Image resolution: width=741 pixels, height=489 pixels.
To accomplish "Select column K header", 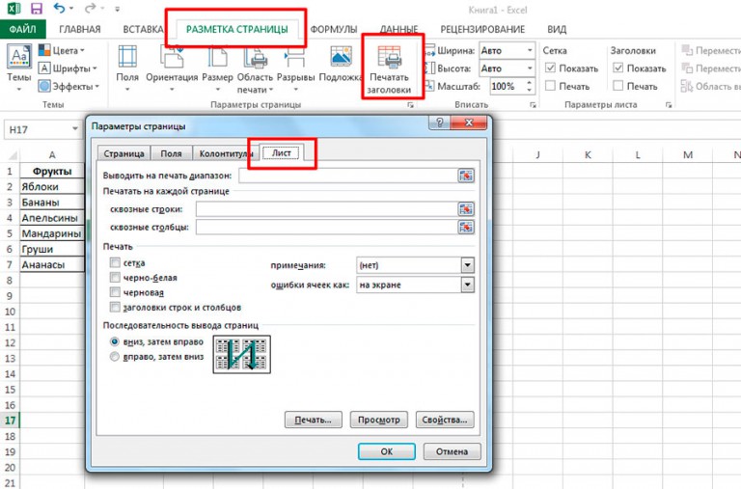I will pos(588,154).
